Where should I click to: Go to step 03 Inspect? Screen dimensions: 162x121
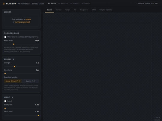75,4
